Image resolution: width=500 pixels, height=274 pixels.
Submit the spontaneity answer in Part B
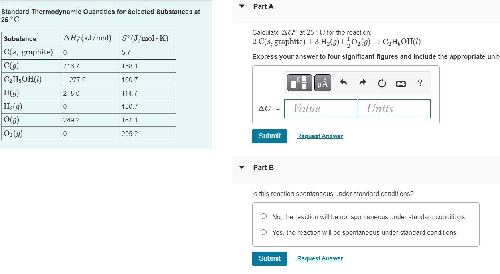pos(269,258)
